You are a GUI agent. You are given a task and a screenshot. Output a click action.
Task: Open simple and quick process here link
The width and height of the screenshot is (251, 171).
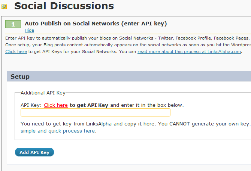tap(58, 131)
